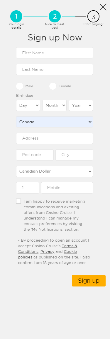Select step 2 Nice to meet you circle
The height and width of the screenshot is (339, 110).
pos(55,17)
